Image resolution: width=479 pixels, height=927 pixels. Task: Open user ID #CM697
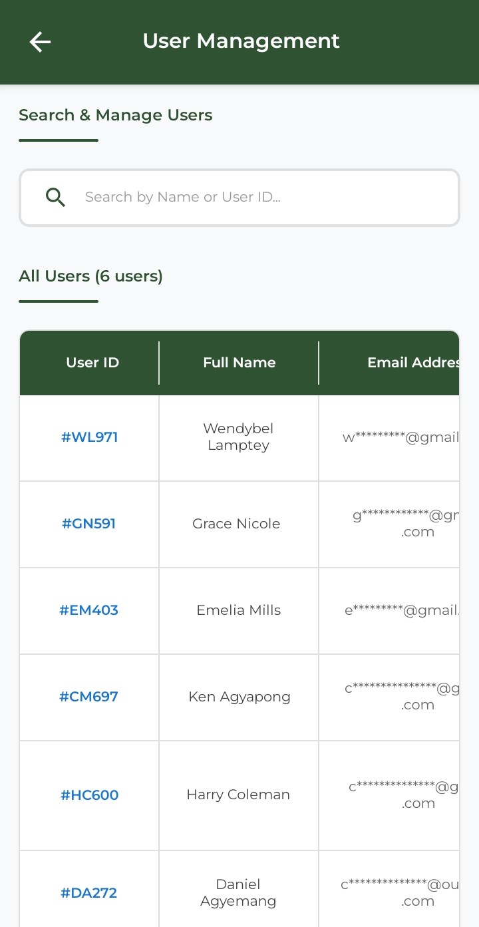(x=89, y=697)
